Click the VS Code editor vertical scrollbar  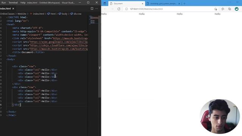100,56
